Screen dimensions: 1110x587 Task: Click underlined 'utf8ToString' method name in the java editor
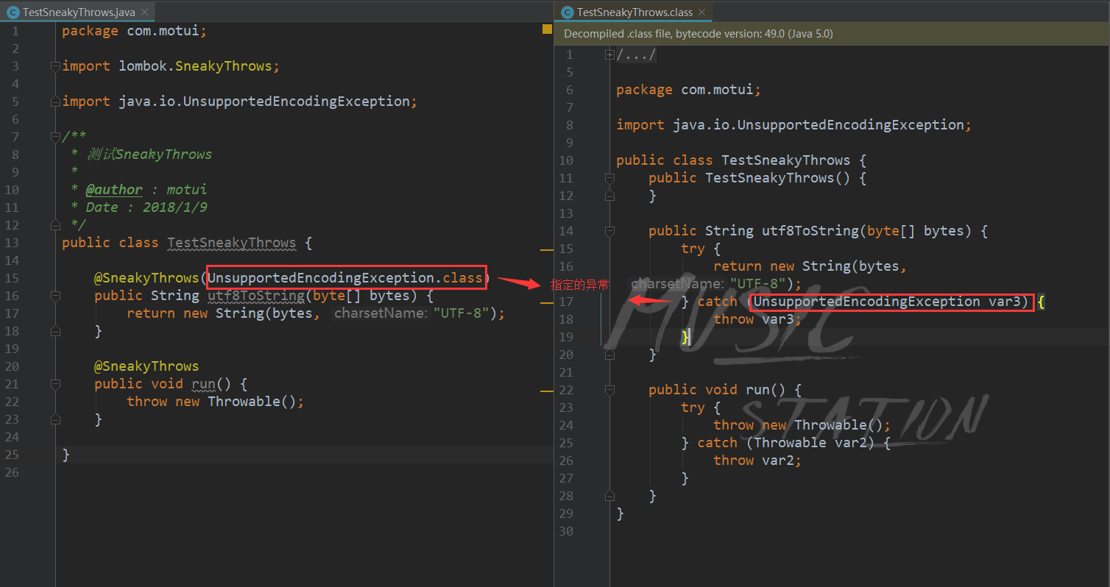[x=256, y=296]
